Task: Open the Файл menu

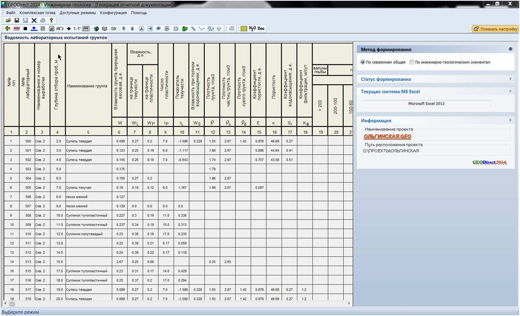Action: pyautogui.click(x=10, y=13)
